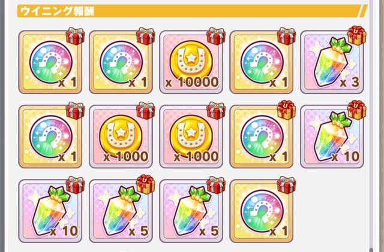This screenshot has height=252, width=384.
Task: Click the ウイニング報酬 header banner
Action: click(x=193, y=11)
